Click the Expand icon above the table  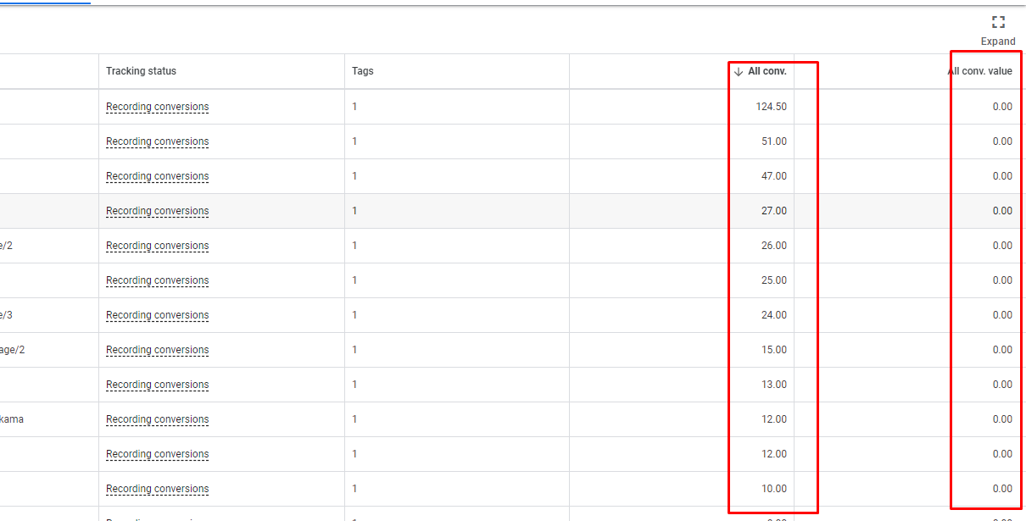click(998, 22)
